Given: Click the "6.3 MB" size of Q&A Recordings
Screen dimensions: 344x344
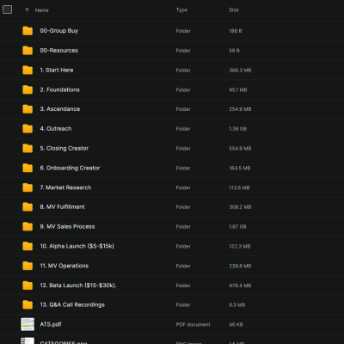Looking at the screenshot, I should [x=236, y=305].
